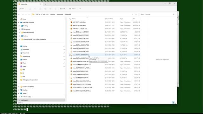Collapse This PC node
The width and height of the screenshot is (203, 114).
click(x=19, y=93)
